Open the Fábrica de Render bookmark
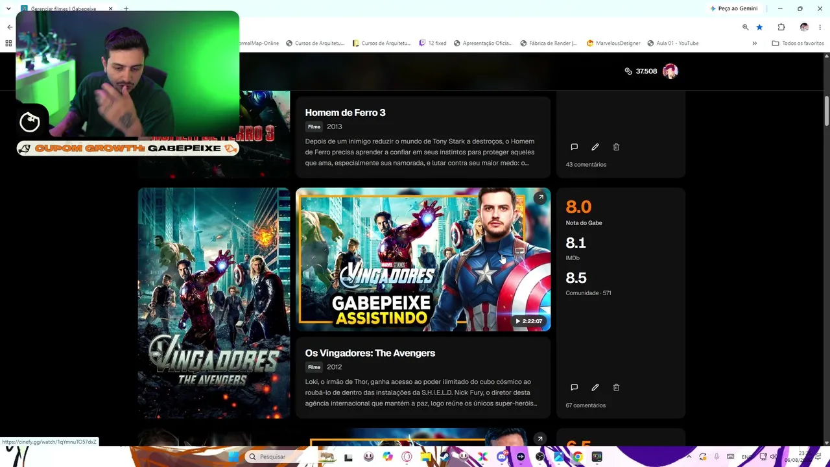830x467 pixels. (x=549, y=43)
